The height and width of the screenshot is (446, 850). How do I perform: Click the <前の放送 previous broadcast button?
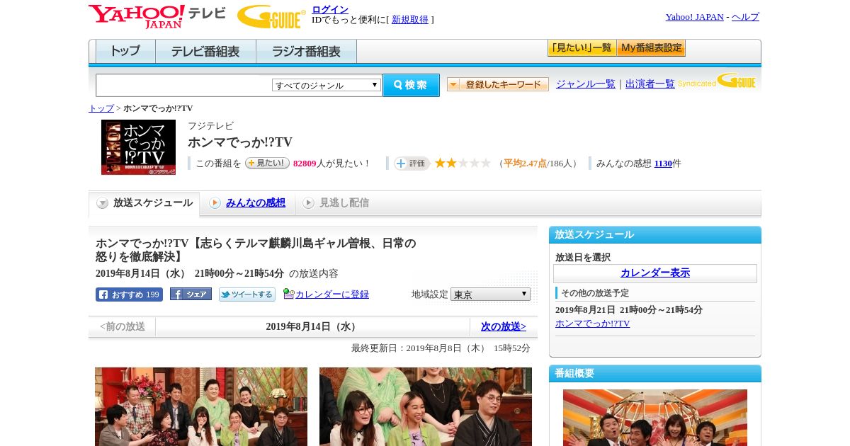coord(123,327)
